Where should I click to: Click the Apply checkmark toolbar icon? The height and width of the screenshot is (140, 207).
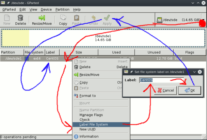[107, 18]
